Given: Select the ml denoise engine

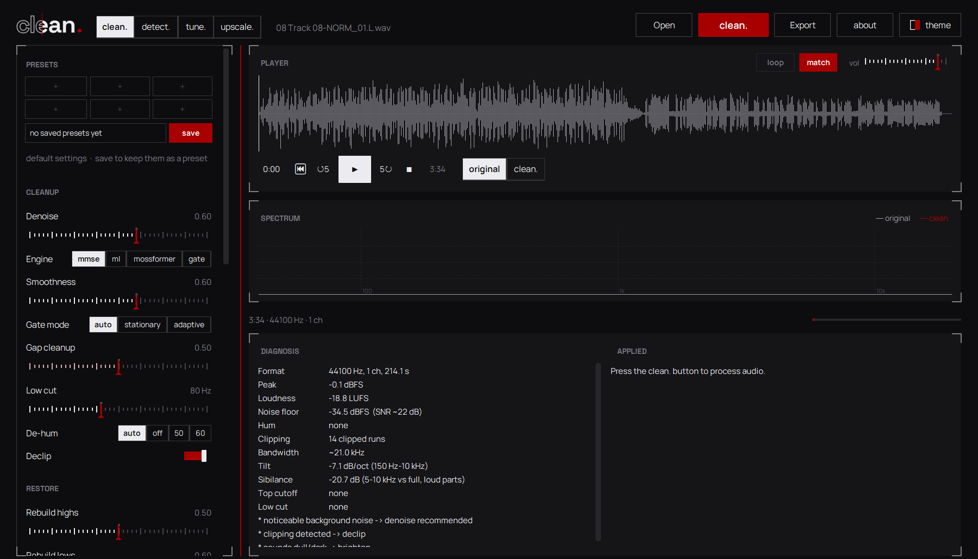Looking at the screenshot, I should click(x=116, y=259).
